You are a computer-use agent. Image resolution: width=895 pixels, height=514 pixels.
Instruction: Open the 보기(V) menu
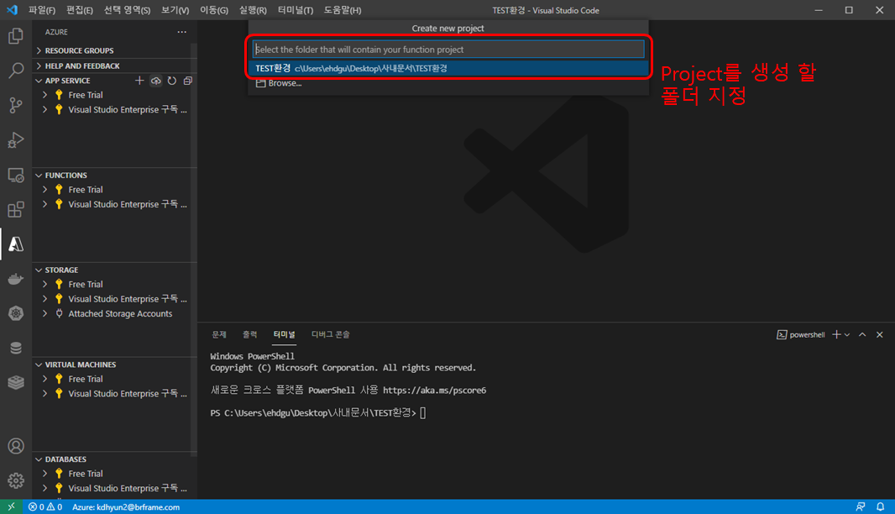(x=175, y=10)
